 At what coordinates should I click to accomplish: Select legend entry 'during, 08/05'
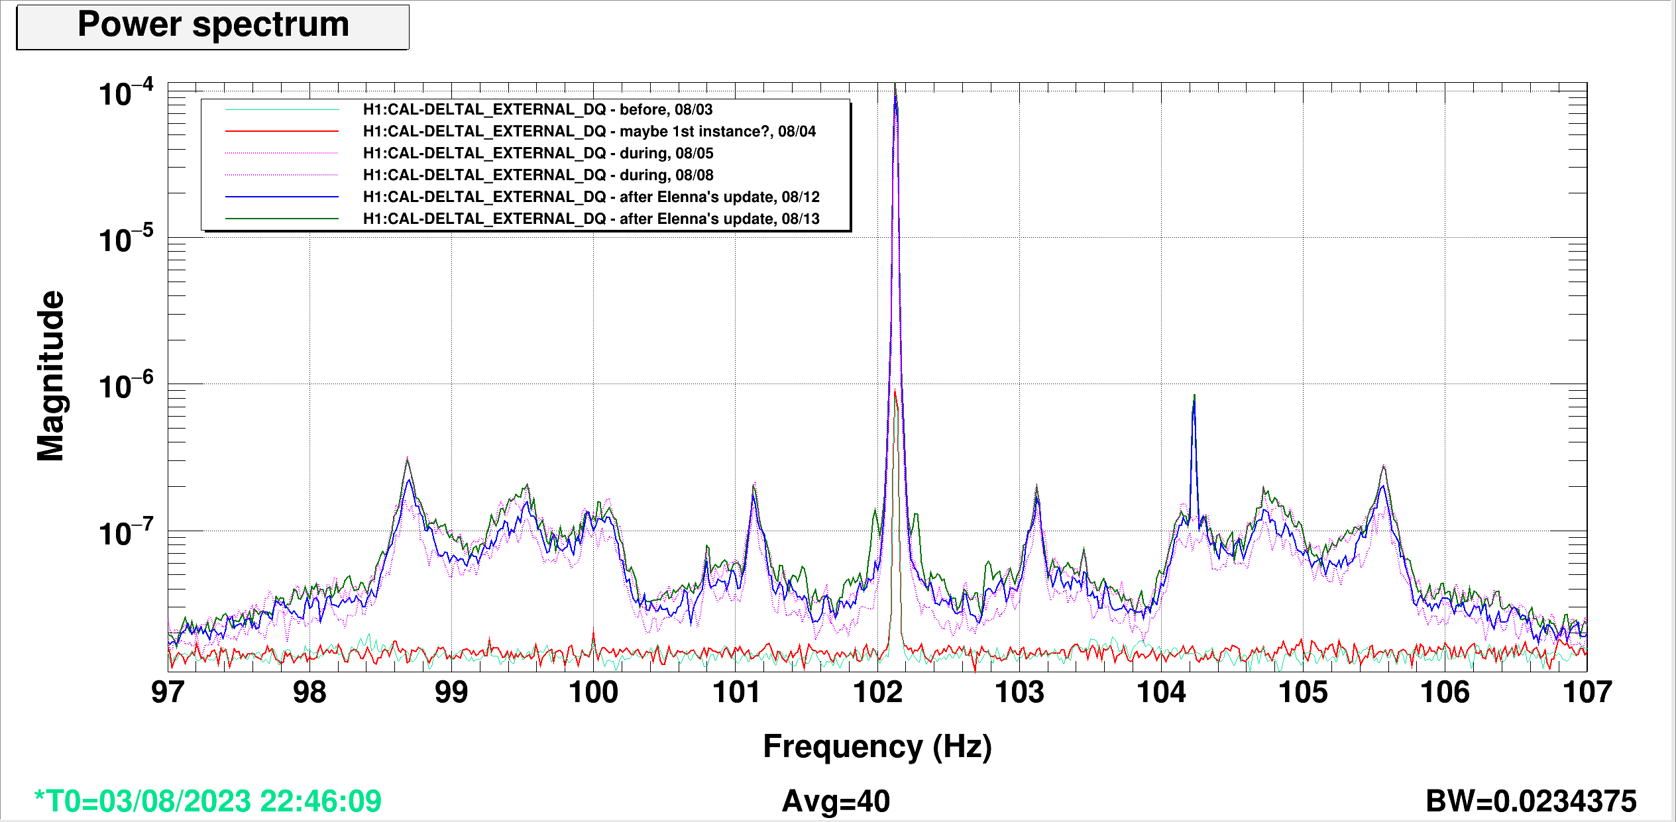point(538,153)
